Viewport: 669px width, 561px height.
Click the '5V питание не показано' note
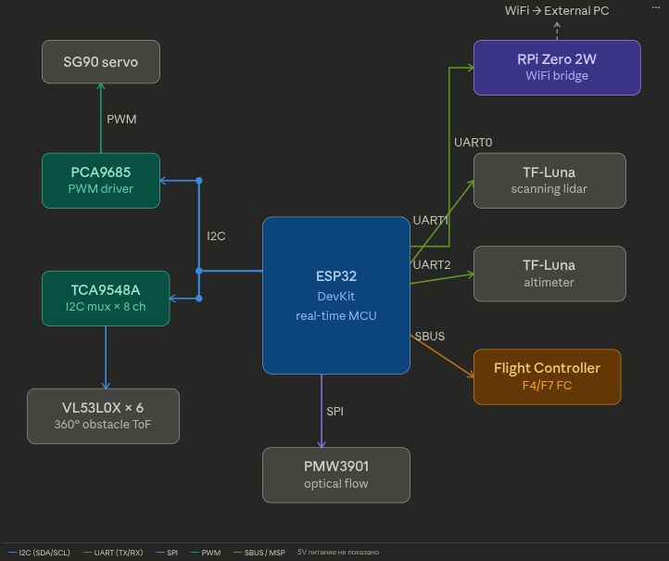(x=338, y=552)
